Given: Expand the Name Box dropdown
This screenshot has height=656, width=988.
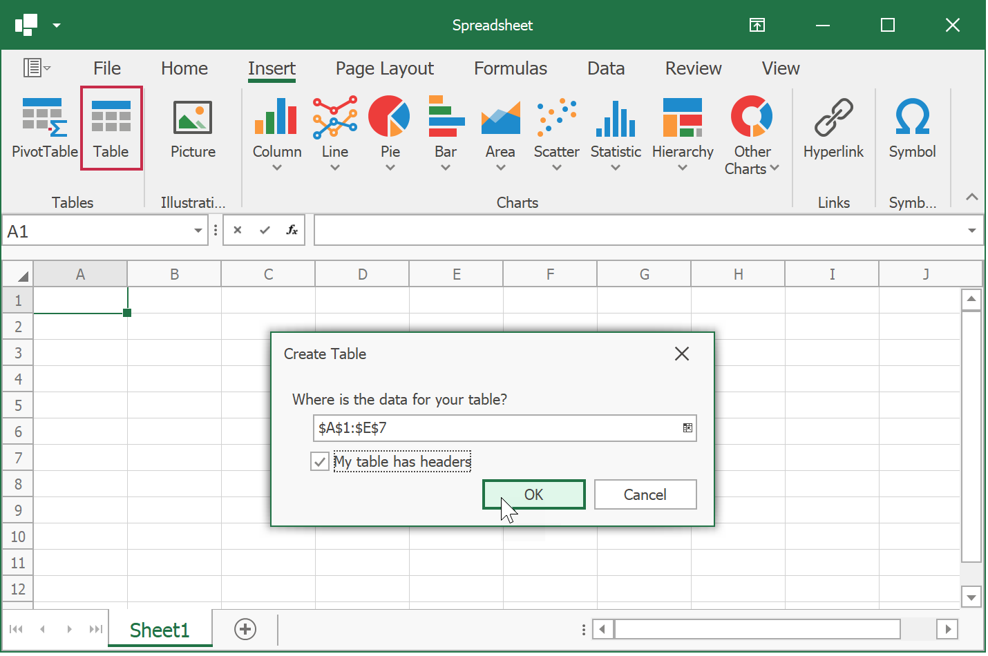Looking at the screenshot, I should pyautogui.click(x=198, y=231).
